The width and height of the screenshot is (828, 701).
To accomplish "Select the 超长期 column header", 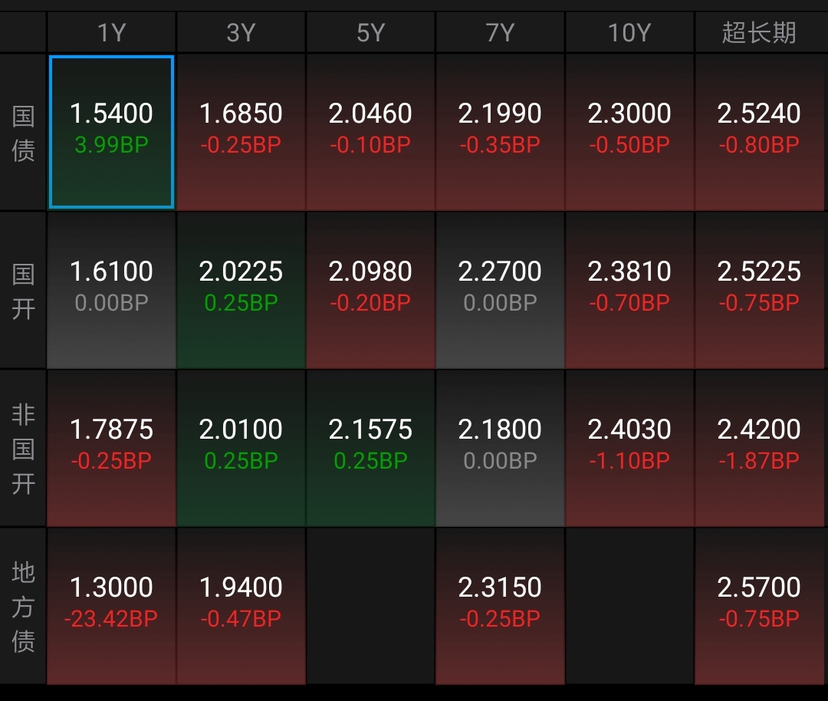I will pyautogui.click(x=759, y=33).
